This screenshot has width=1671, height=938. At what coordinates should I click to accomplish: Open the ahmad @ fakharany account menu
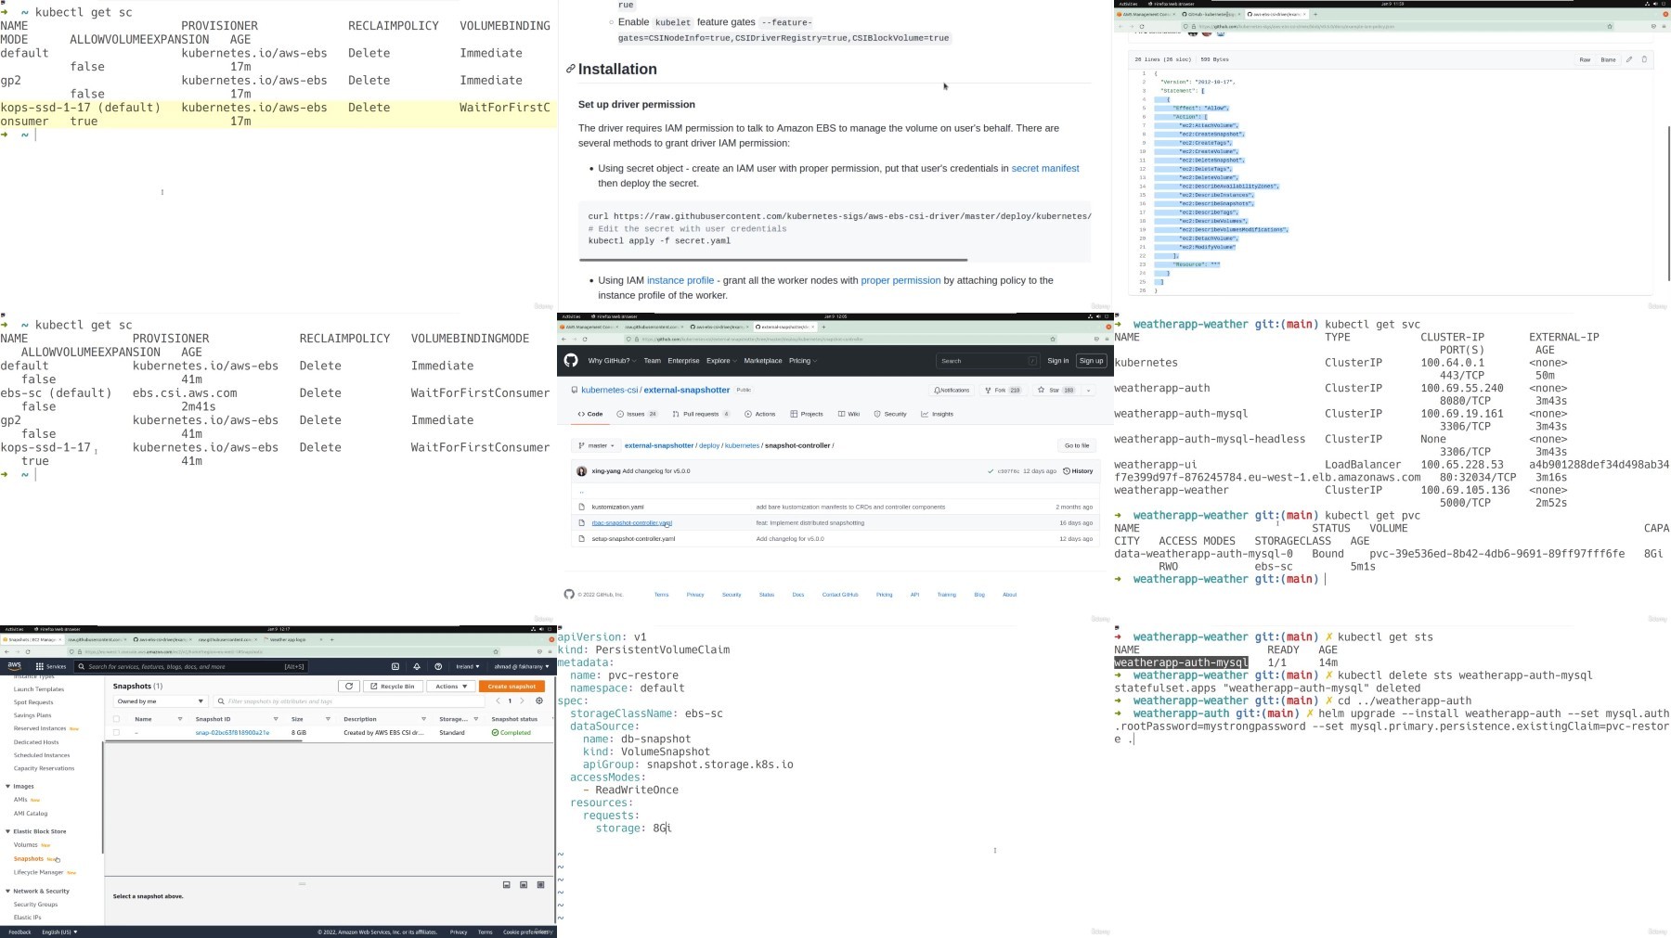[x=522, y=666]
